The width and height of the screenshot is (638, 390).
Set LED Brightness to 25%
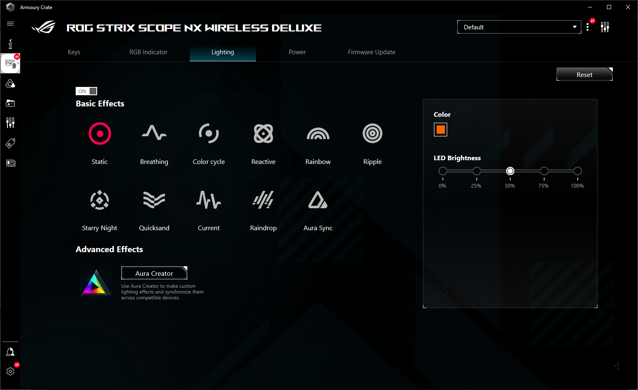477,171
